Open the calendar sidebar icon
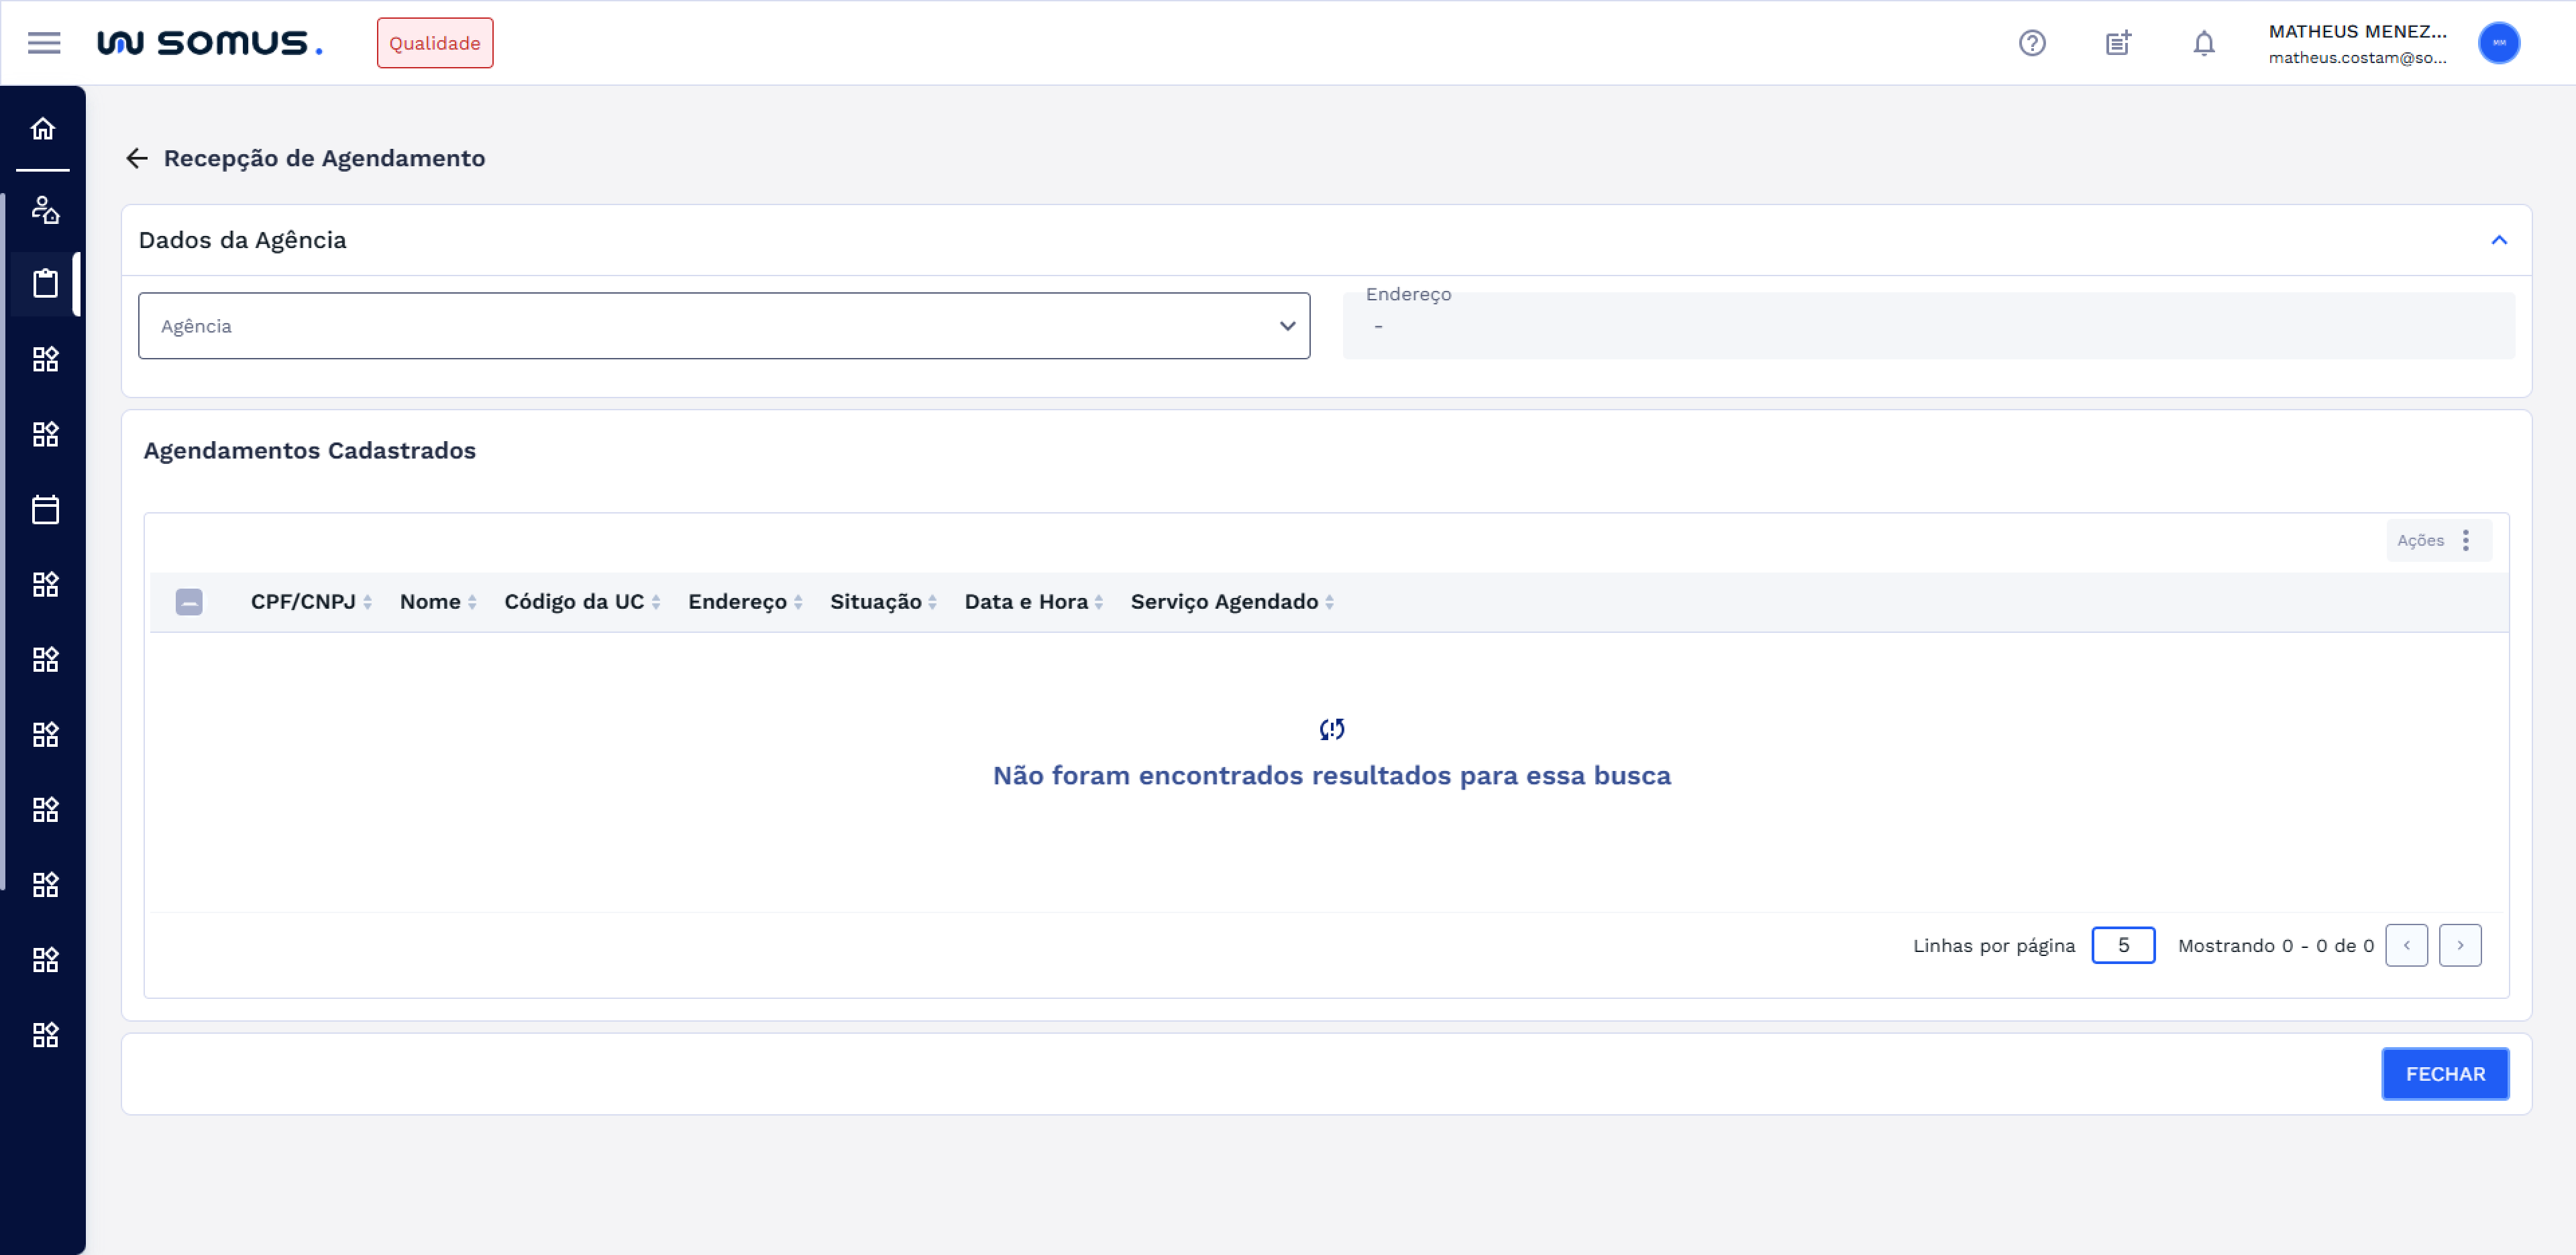This screenshot has width=2576, height=1255. (45, 510)
